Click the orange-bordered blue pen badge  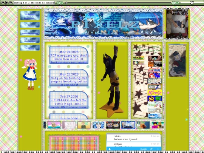155,87
